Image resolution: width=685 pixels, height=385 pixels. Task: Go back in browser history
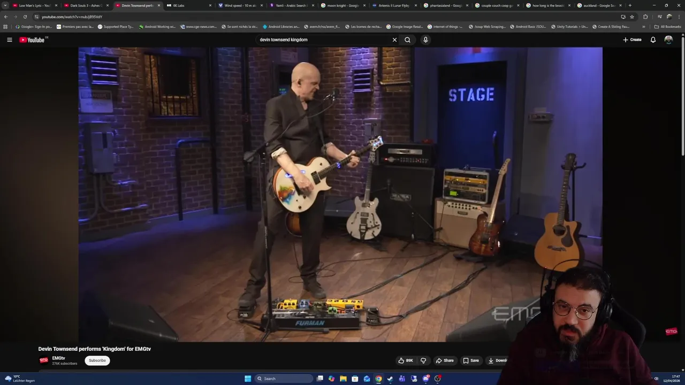(6, 17)
